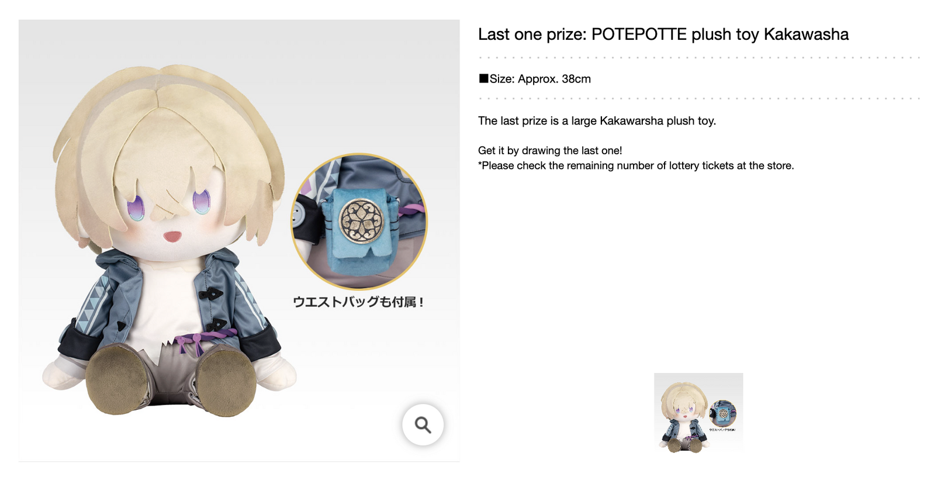The height and width of the screenshot is (477, 934).
Task: Click the plush's left olive shoe sole
Action: point(115,379)
